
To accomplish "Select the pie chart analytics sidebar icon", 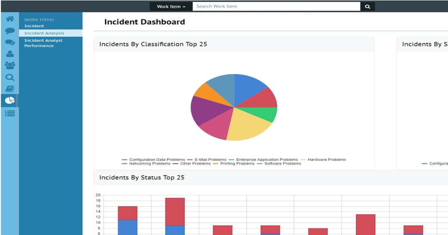I will [x=10, y=100].
